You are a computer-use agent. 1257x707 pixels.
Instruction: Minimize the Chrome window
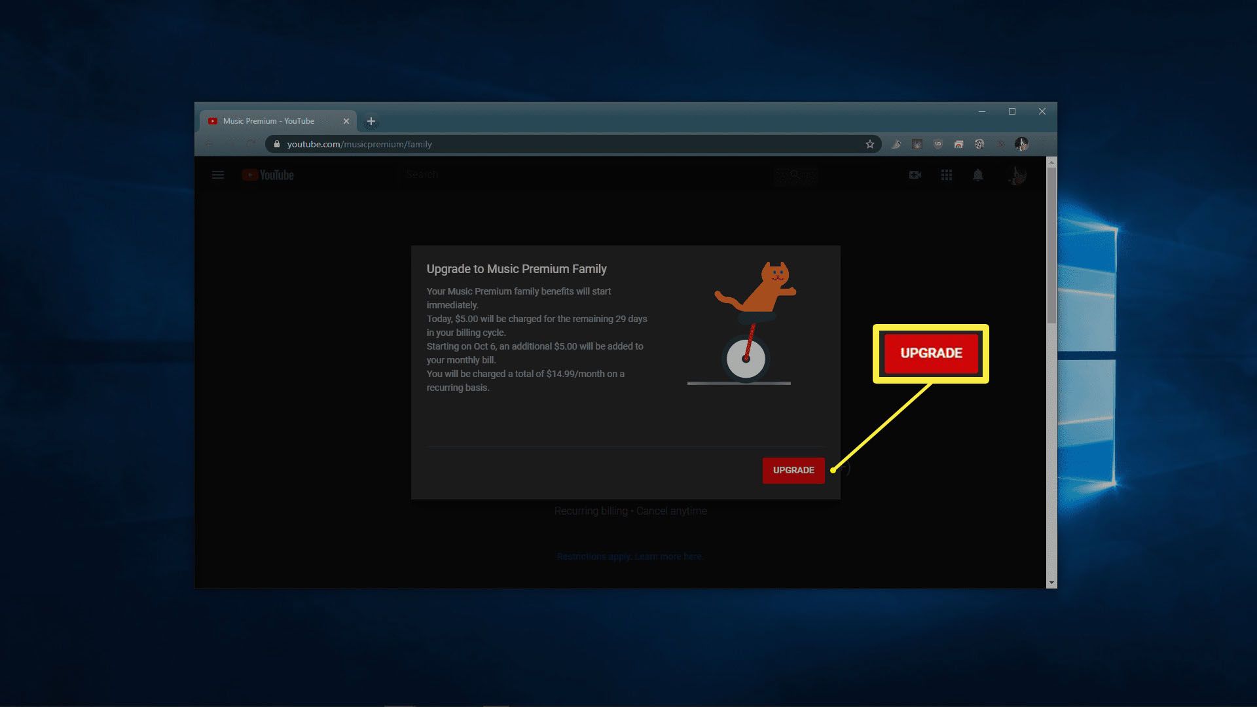click(x=982, y=111)
